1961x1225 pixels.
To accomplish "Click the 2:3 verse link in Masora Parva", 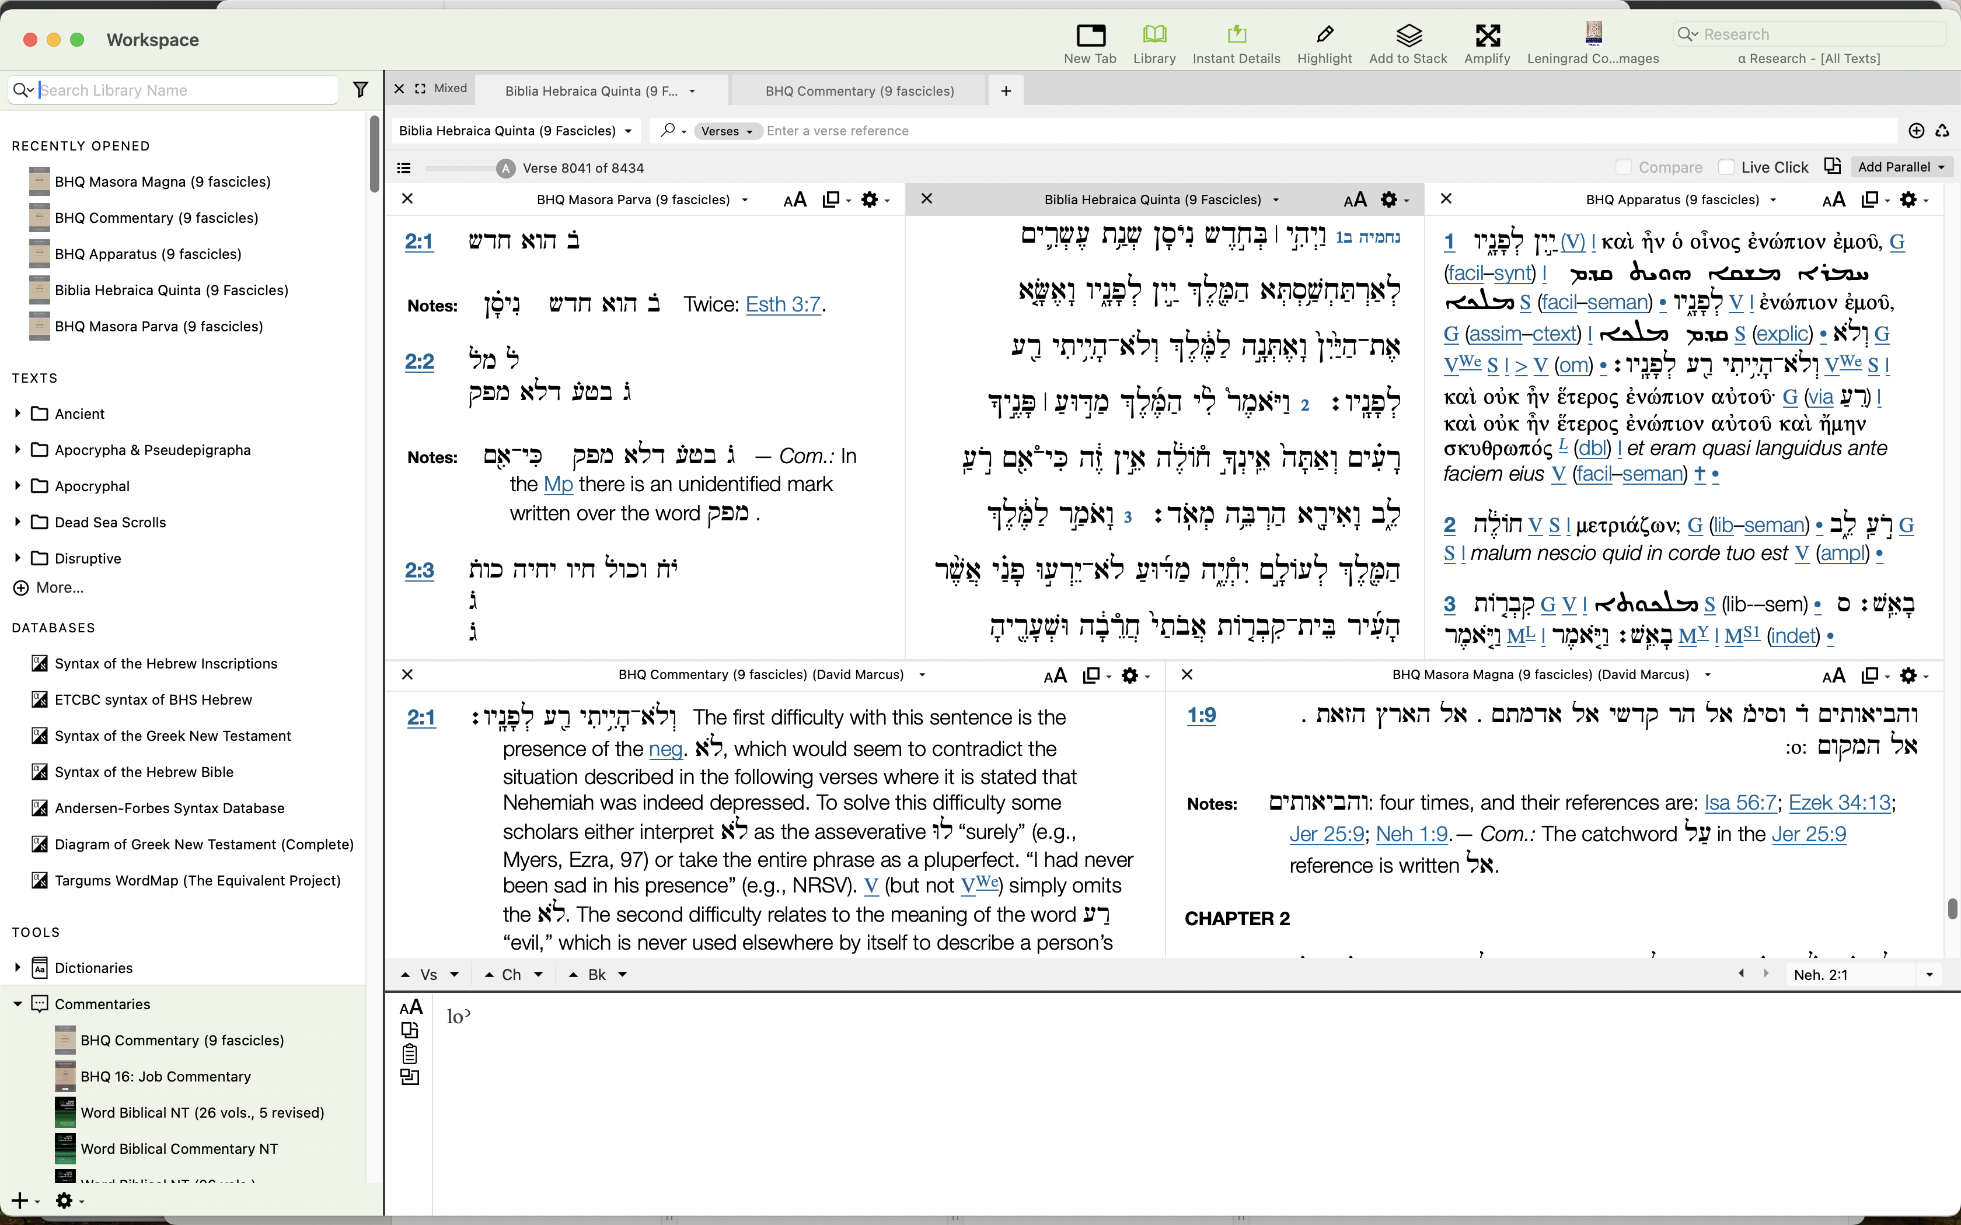I will pos(420,570).
